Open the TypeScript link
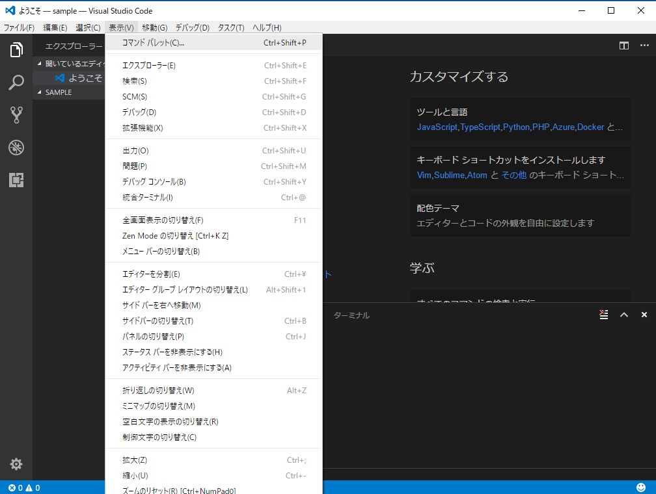 coord(480,127)
